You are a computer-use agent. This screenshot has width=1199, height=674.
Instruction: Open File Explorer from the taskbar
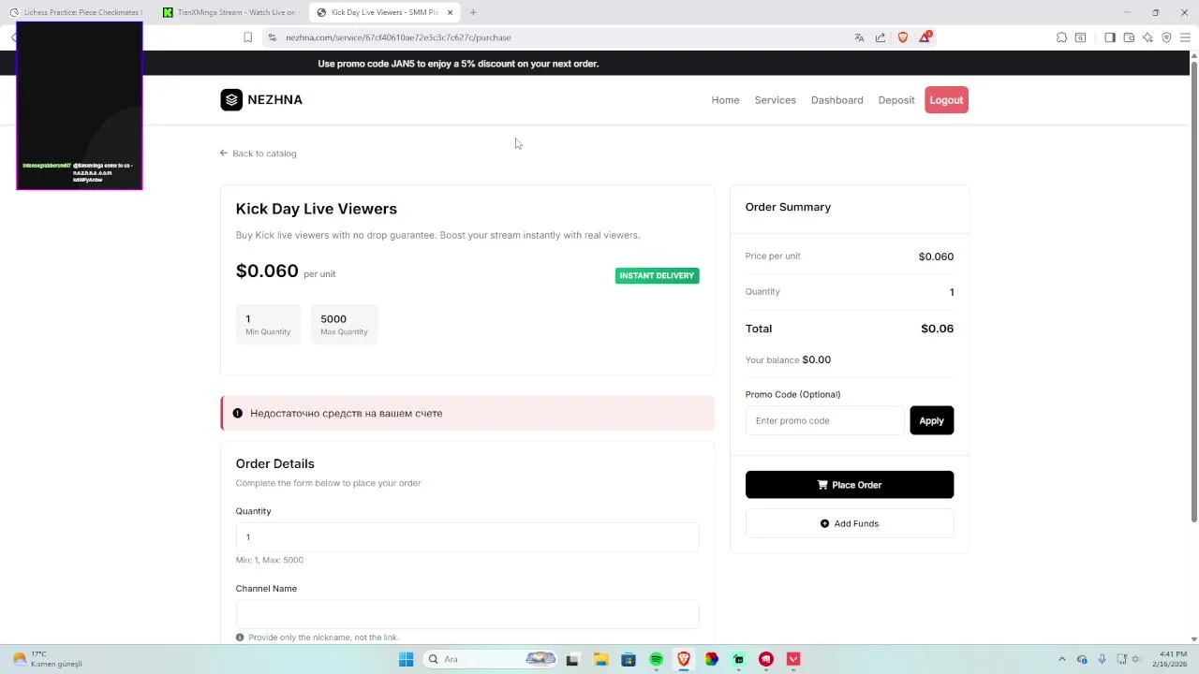[600, 659]
